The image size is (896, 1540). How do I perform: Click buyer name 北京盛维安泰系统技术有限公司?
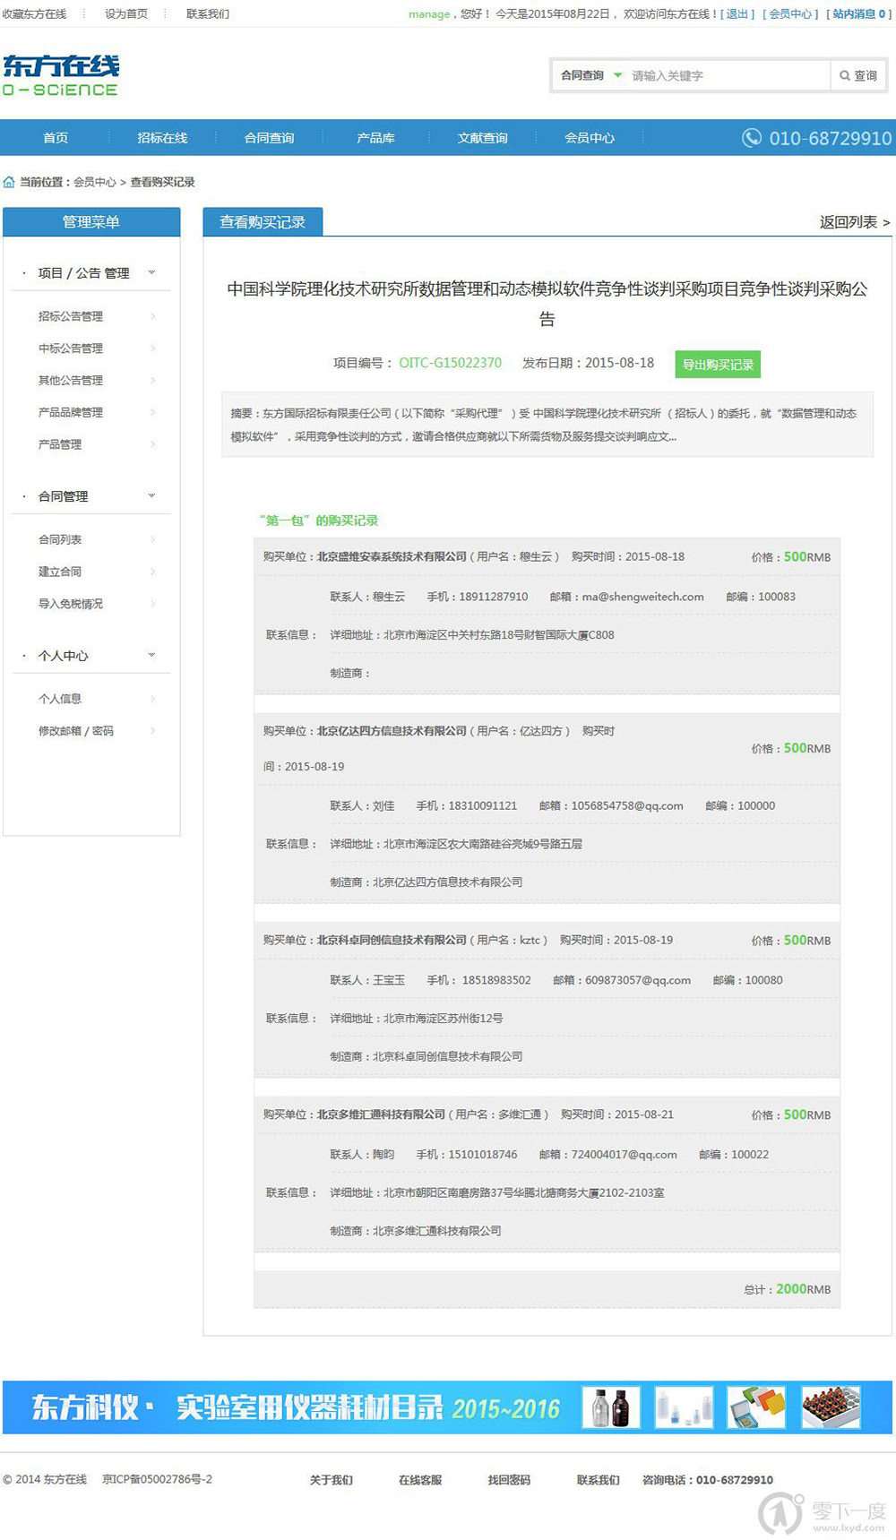[x=392, y=556]
